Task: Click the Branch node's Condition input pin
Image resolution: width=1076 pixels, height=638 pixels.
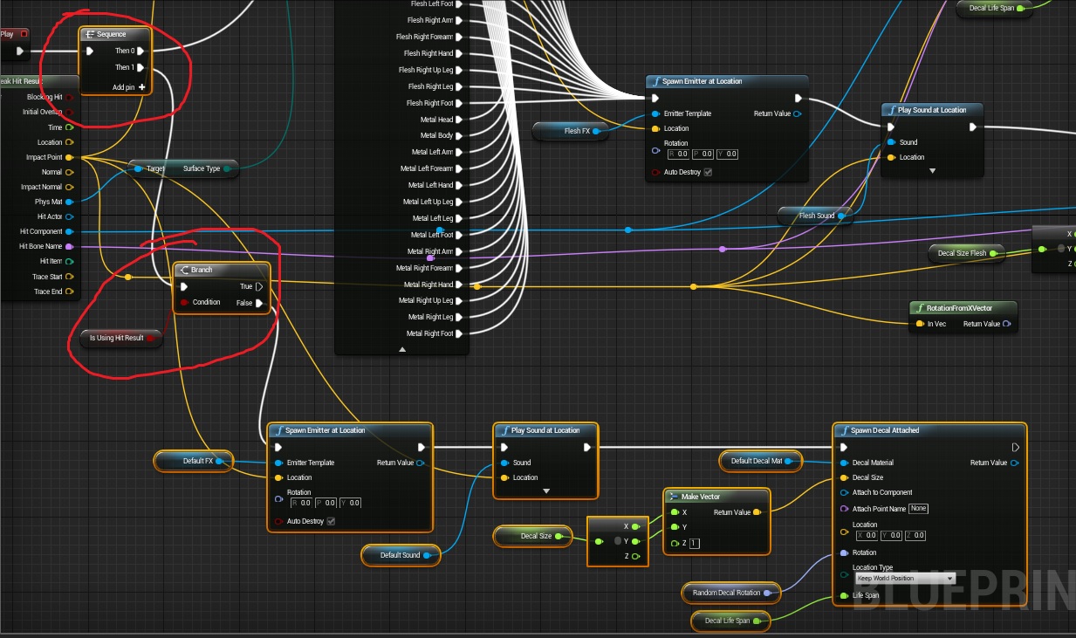Action: 184,303
